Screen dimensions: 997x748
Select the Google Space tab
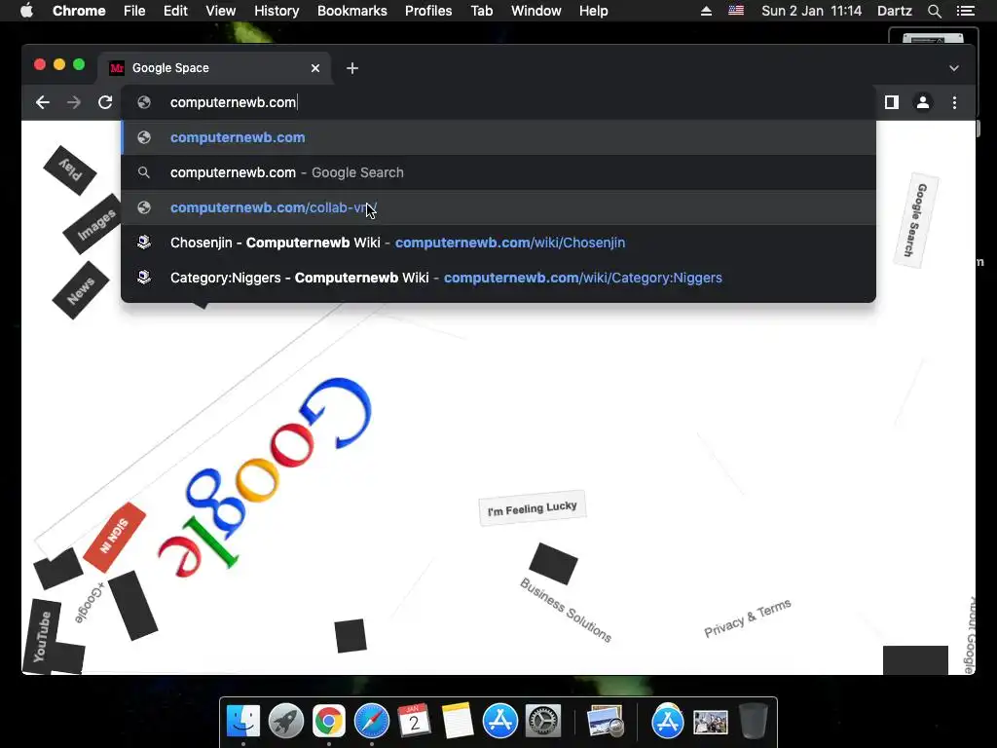pos(214,68)
